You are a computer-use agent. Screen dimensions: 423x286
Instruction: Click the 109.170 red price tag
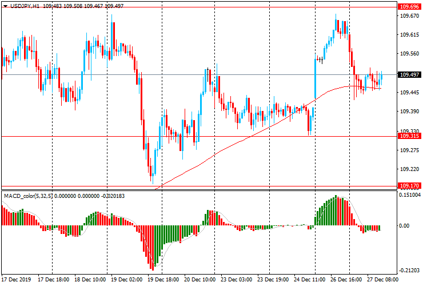(x=408, y=186)
